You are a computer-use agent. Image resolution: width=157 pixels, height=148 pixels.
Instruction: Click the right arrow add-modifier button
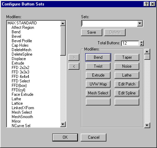pyautogui.click(x=74, y=57)
